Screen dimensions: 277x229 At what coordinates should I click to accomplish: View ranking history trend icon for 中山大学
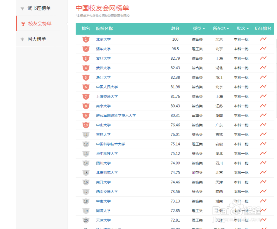pyautogui.click(x=263, y=125)
